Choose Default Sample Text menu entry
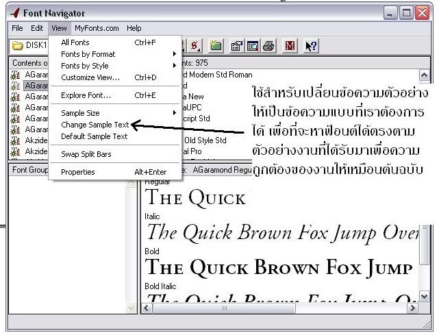Screen dimensions: 439x335 (115, 136)
